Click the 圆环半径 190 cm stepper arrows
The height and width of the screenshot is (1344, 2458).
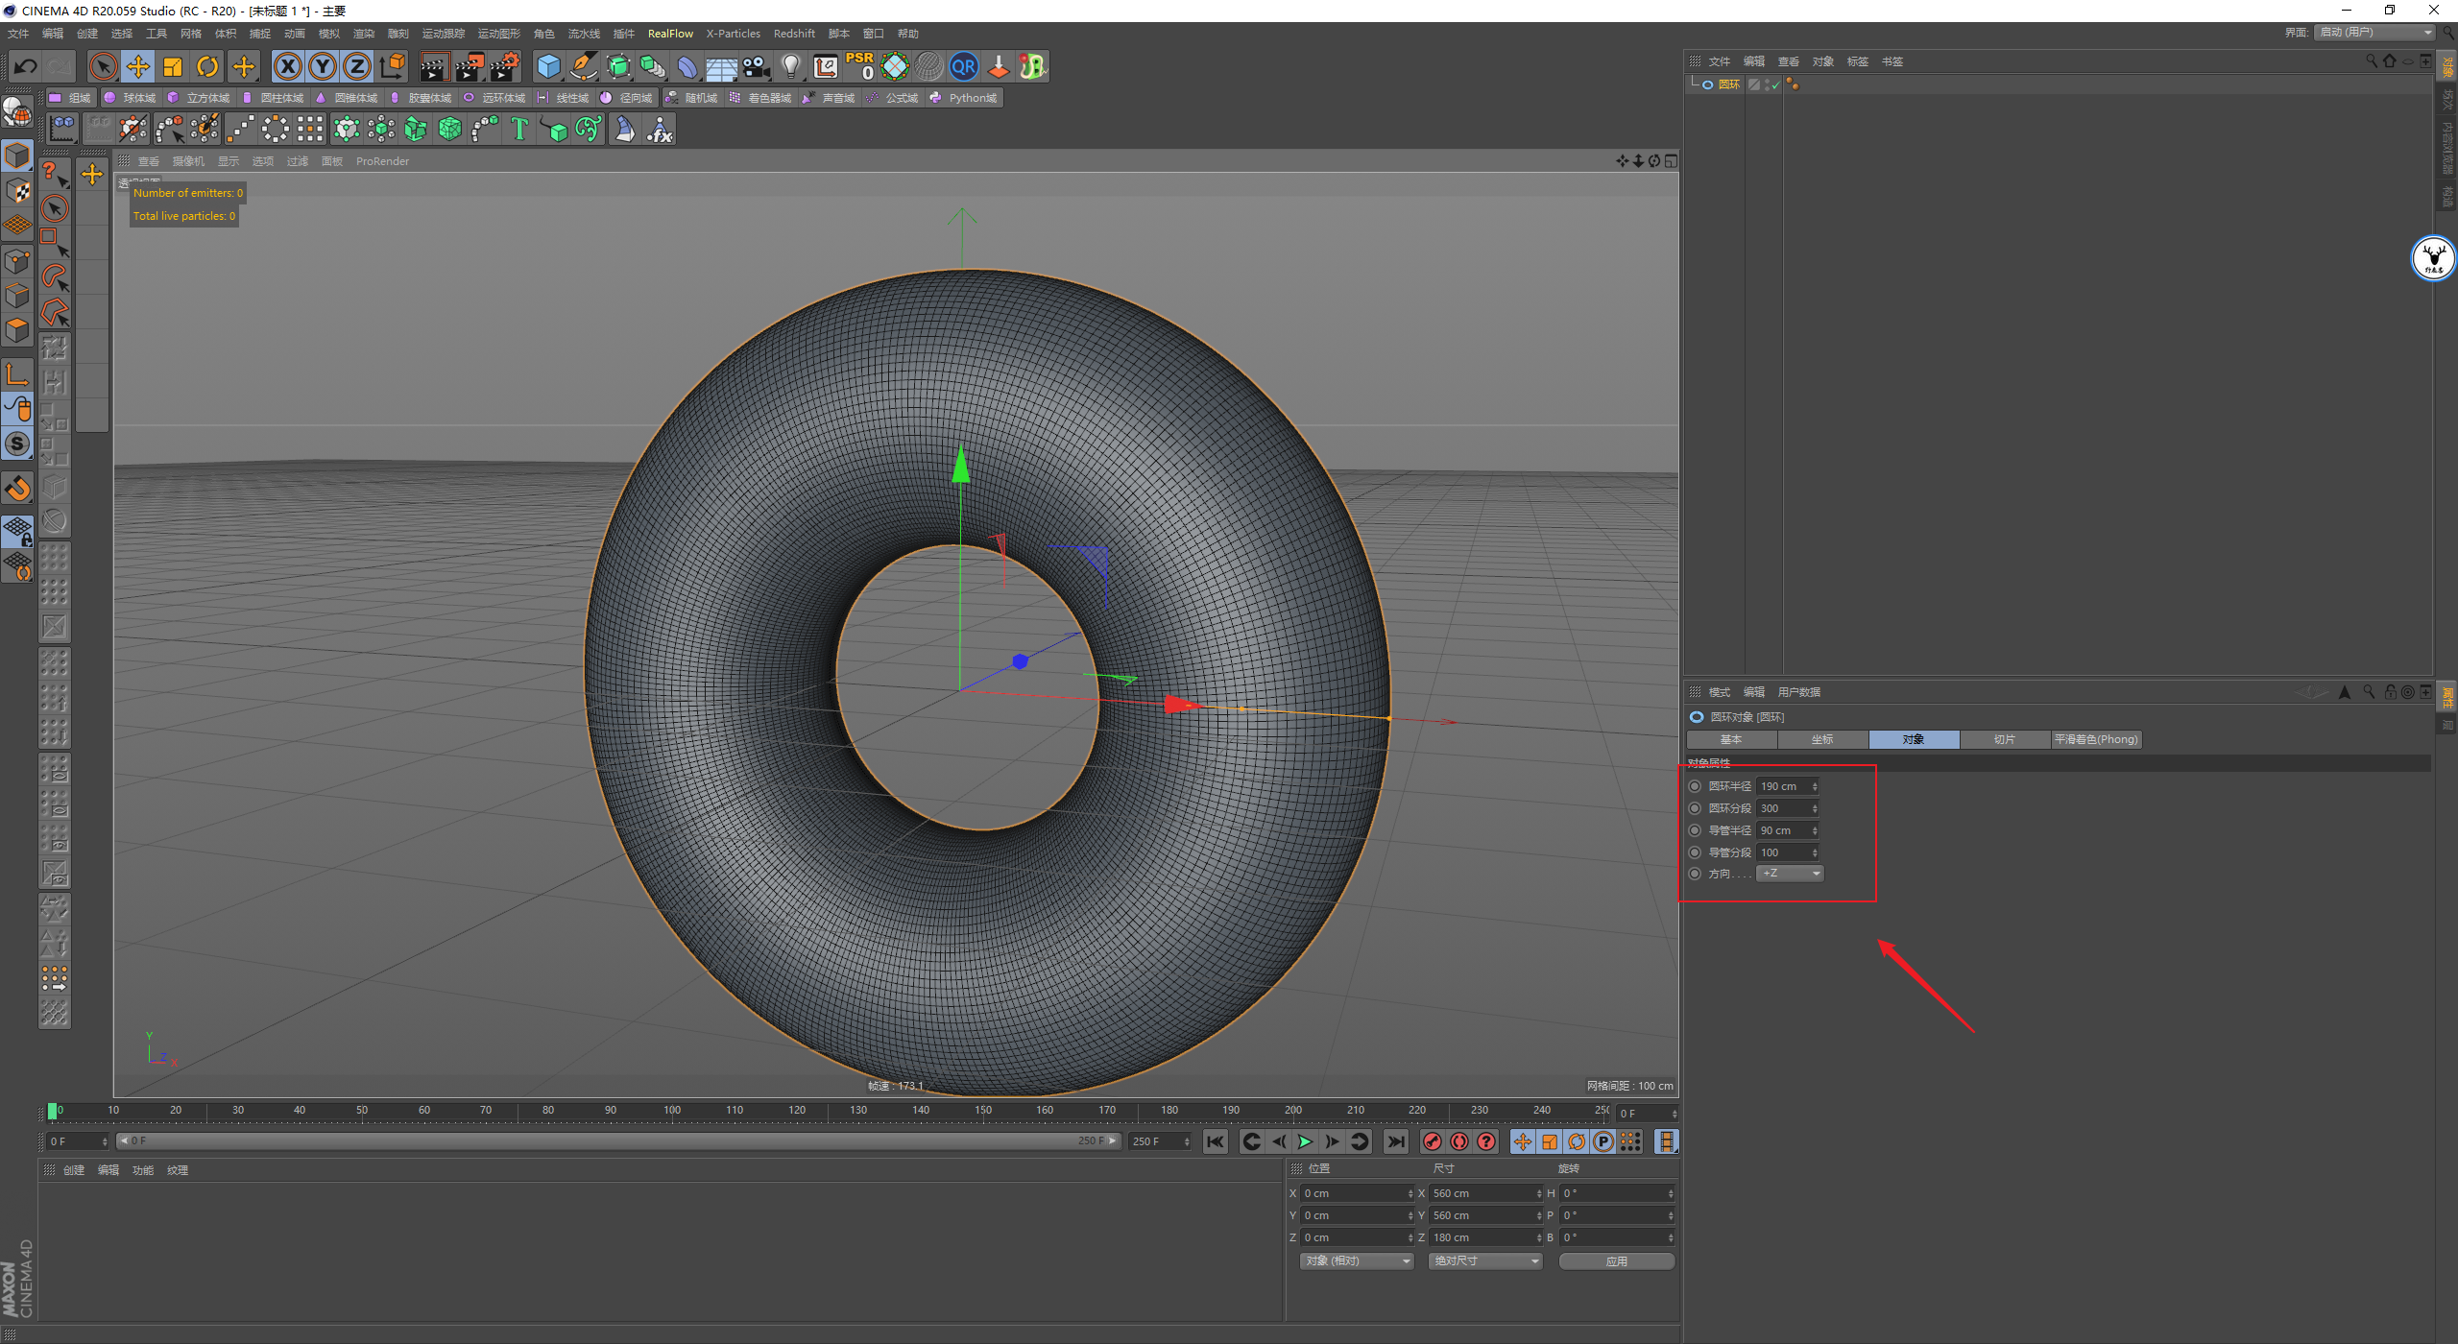click(1815, 786)
